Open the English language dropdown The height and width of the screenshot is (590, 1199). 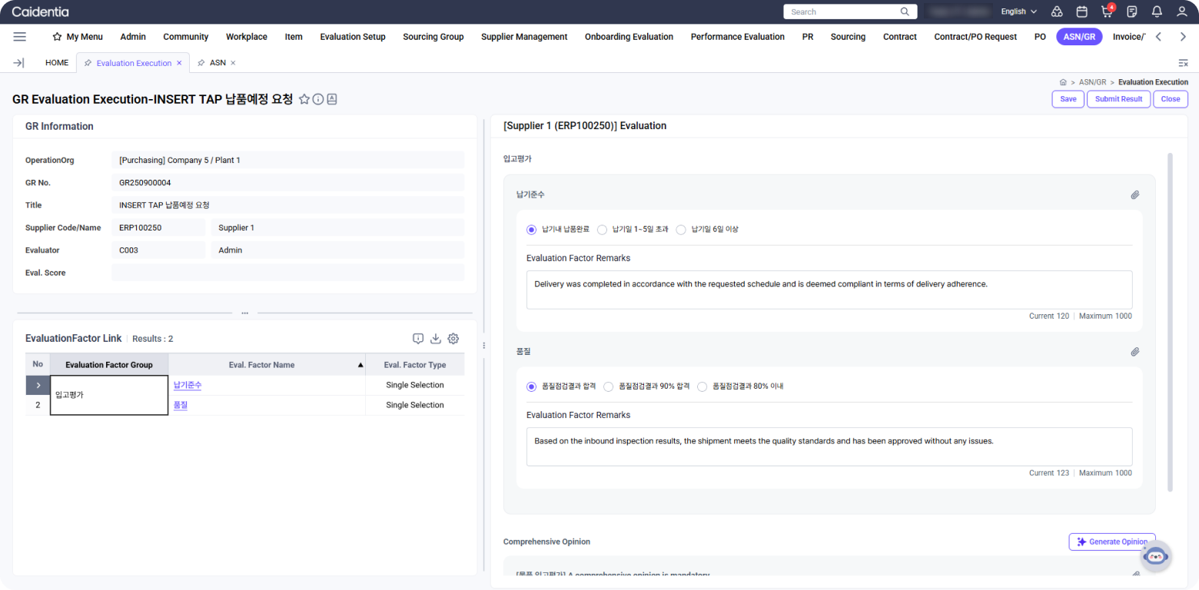[x=1018, y=12]
